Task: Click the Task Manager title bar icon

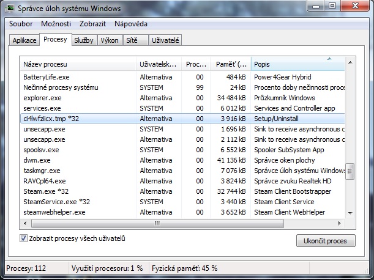Action: (x=10, y=9)
